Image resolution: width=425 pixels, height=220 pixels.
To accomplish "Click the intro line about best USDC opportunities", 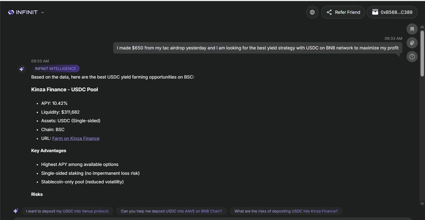I will [113, 77].
